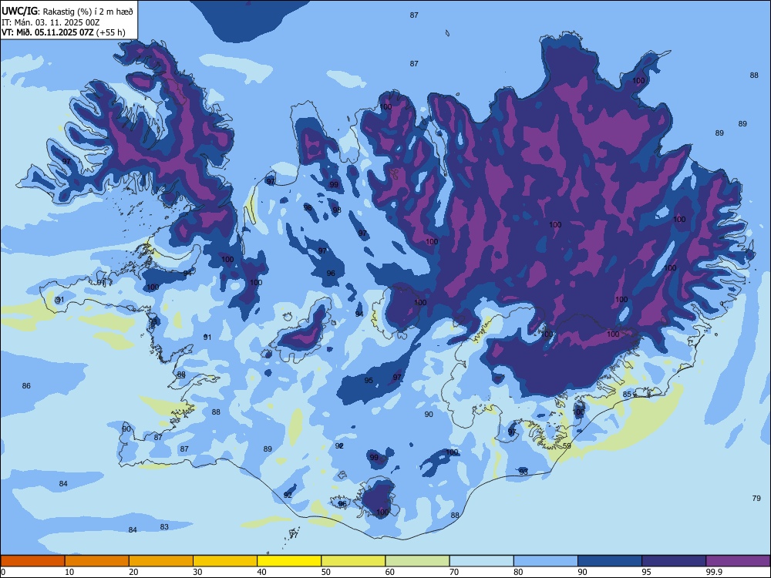Click the 60–70 light green legend swatch
The height and width of the screenshot is (578, 771).
(417, 561)
